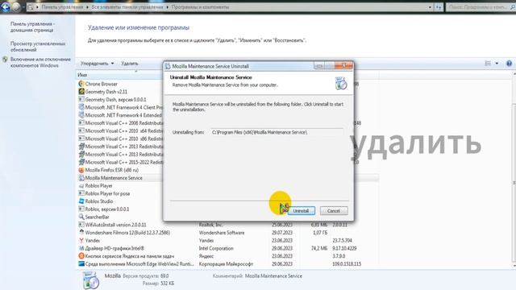Viewport: 516px width, 290px height.
Task: Select Geometry Dash, версия 0.0.0.1 icon
Action: 81,99
